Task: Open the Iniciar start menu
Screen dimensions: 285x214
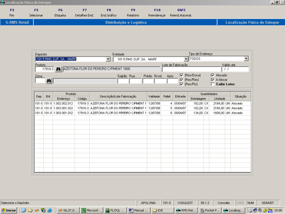Action: click(x=9, y=211)
